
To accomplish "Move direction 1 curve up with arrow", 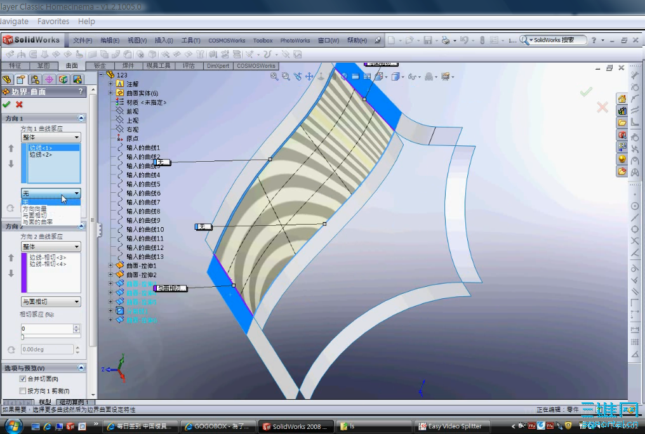I will [11, 148].
